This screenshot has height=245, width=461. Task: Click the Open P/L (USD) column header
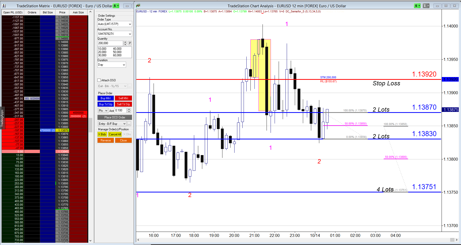coord(13,12)
